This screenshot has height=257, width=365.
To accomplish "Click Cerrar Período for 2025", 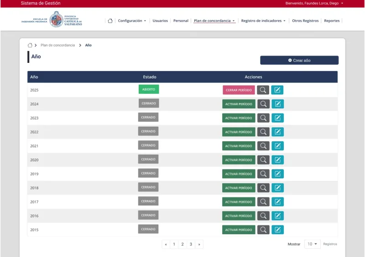I will [239, 90].
